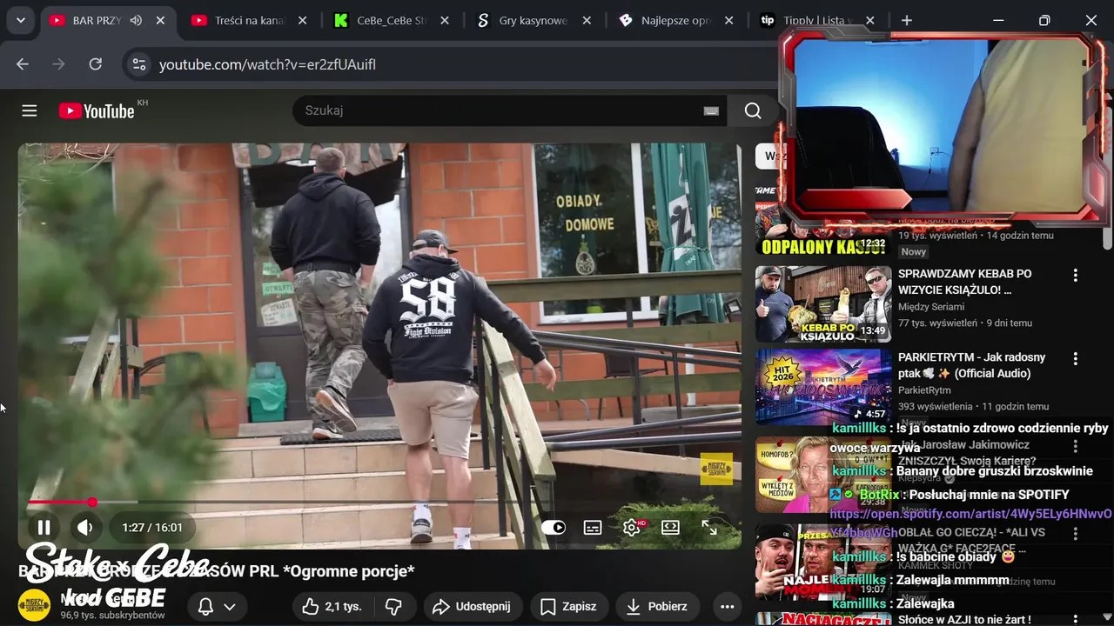The image size is (1114, 626).
Task: Click the Między Seriami channel name in KEBAB suggestion
Action: [x=931, y=307]
